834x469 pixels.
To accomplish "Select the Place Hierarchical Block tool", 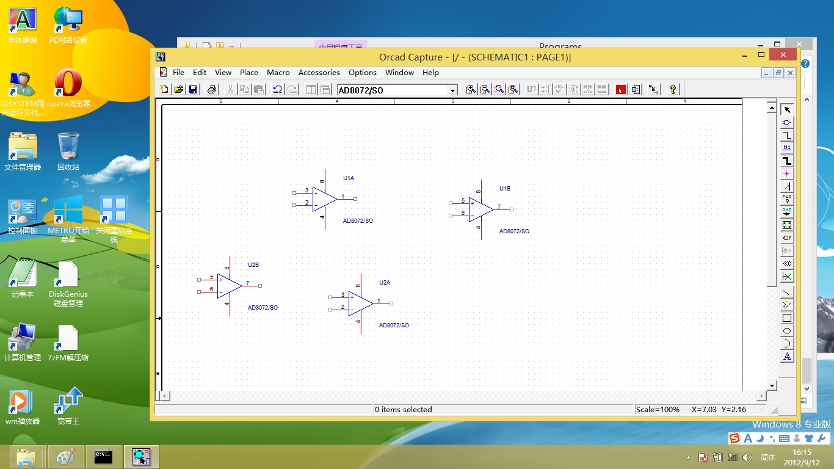I will 787,225.
